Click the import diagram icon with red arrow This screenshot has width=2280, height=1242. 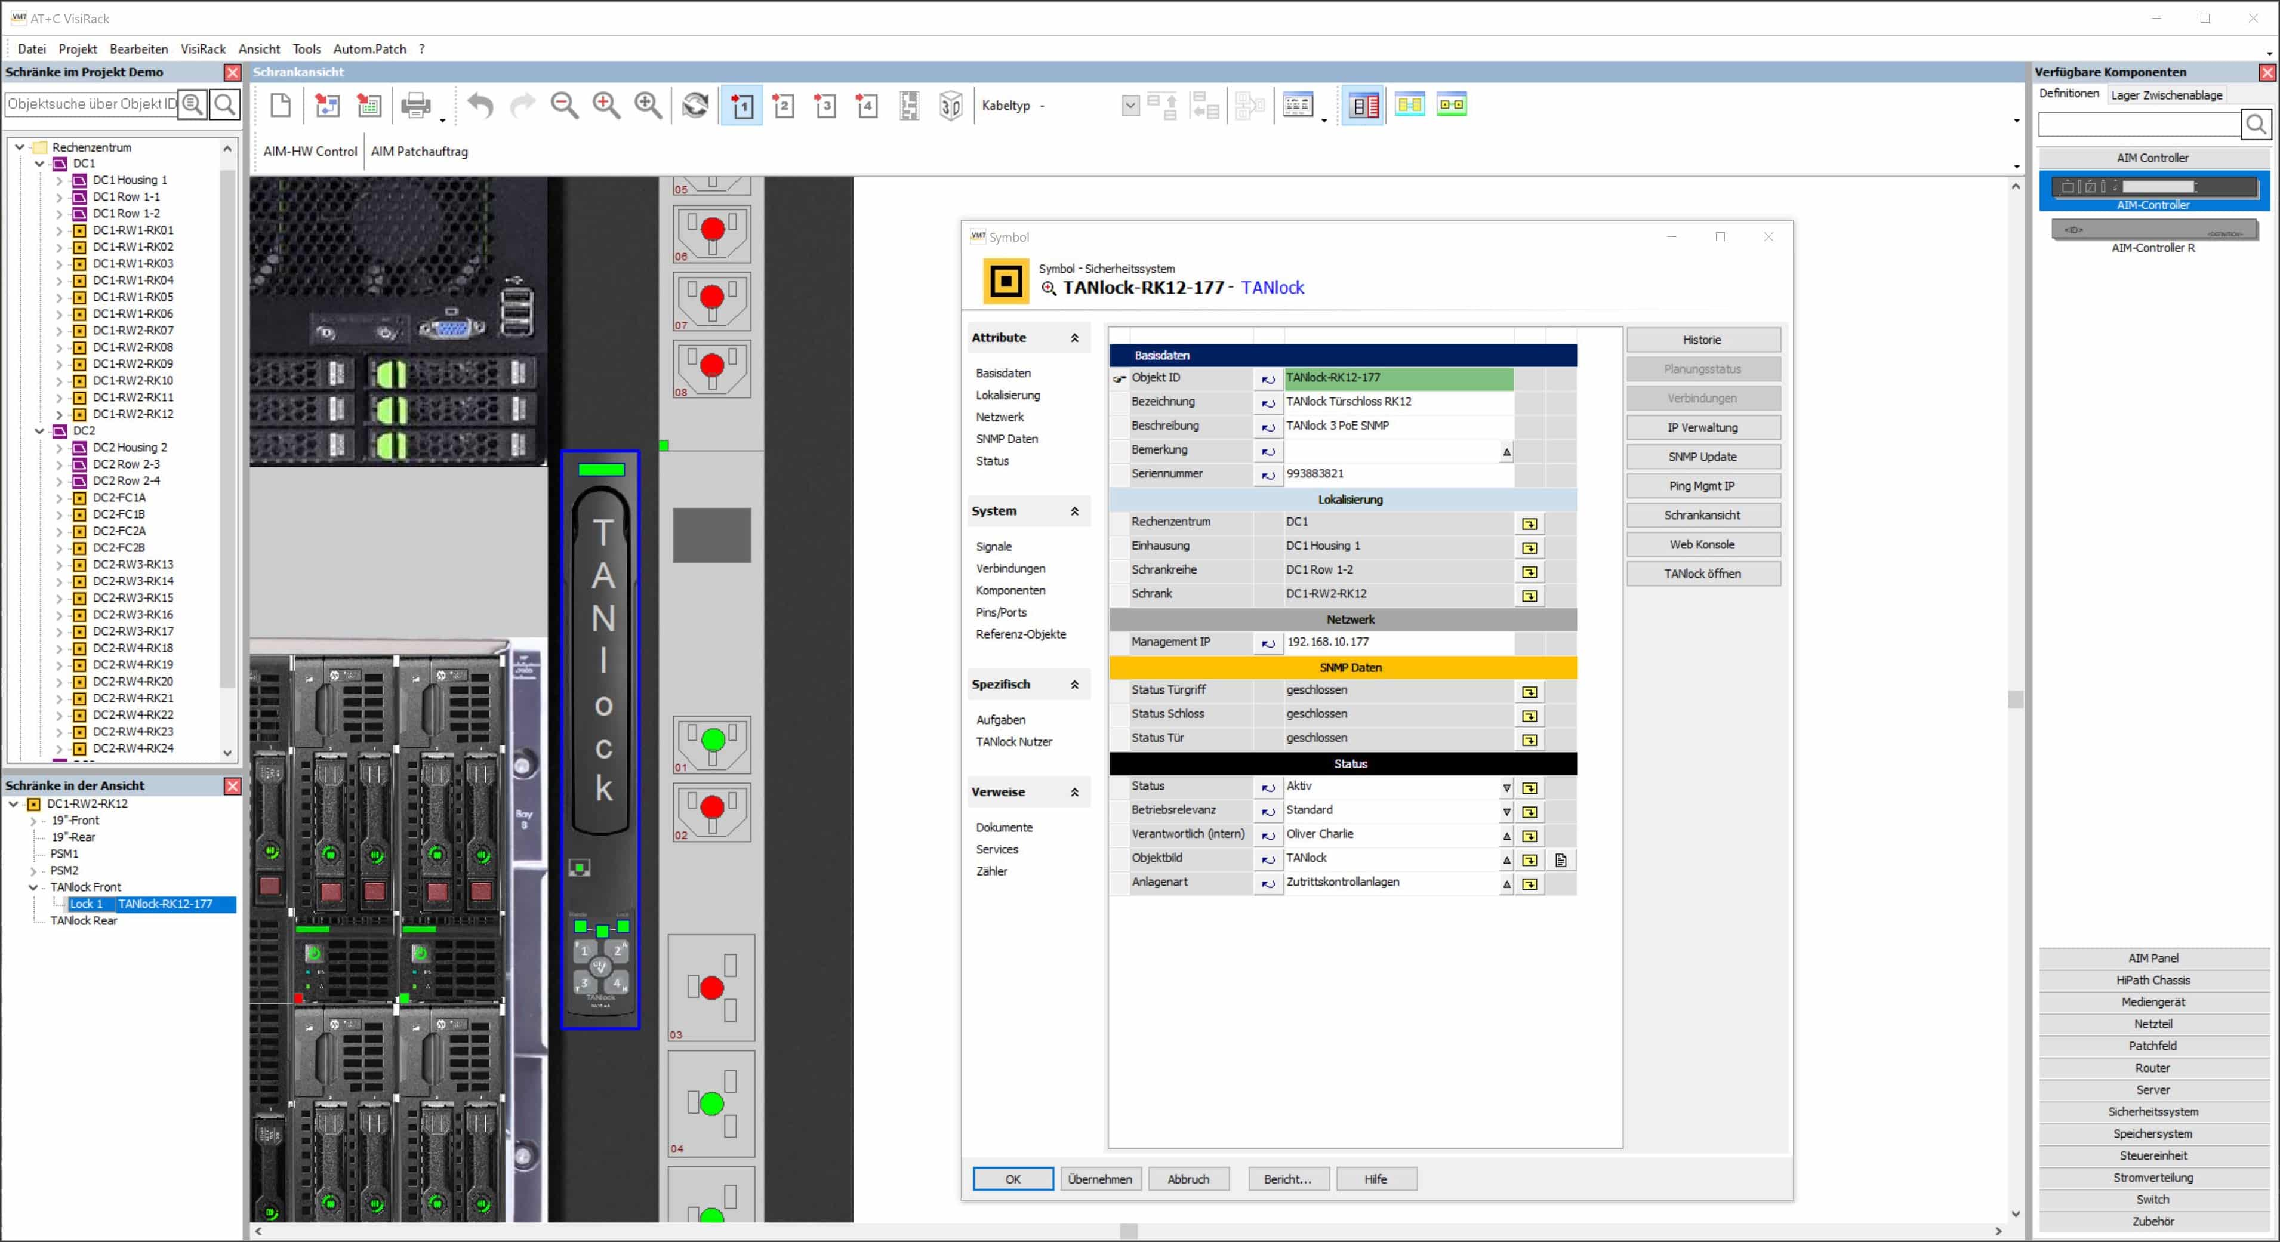click(x=328, y=106)
